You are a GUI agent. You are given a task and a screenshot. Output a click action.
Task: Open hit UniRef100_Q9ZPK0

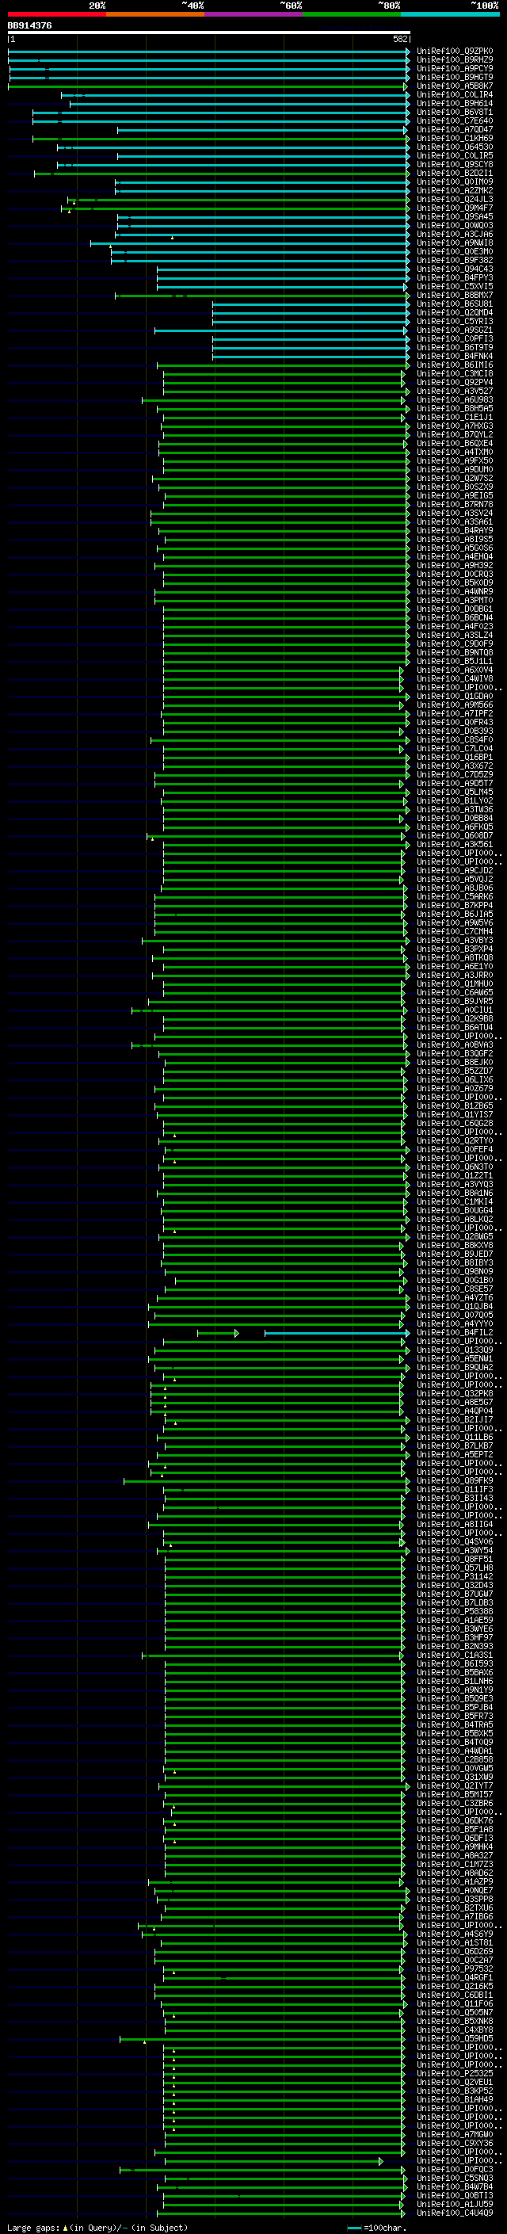click(454, 52)
